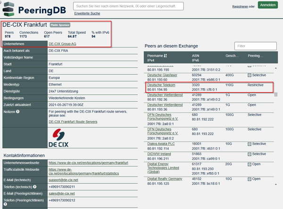
Task: Click route server icon for Deutsche Glasfaser
Action: (x=250, y=75)
